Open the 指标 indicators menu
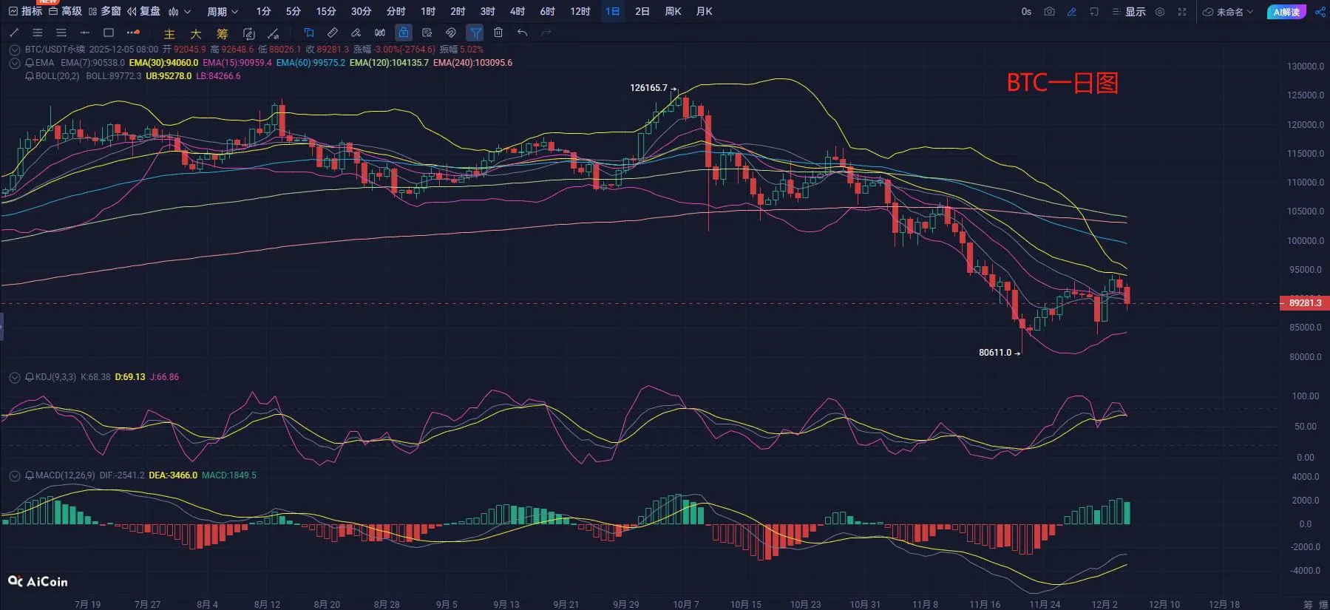This screenshot has width=1330, height=610. [25, 11]
